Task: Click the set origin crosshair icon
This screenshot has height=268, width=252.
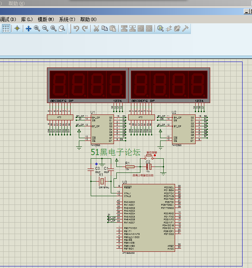Action: tap(17, 28)
